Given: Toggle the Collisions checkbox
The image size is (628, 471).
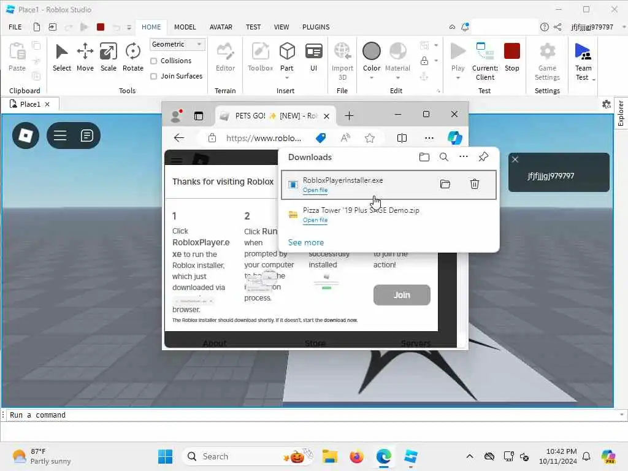Looking at the screenshot, I should 153,61.
